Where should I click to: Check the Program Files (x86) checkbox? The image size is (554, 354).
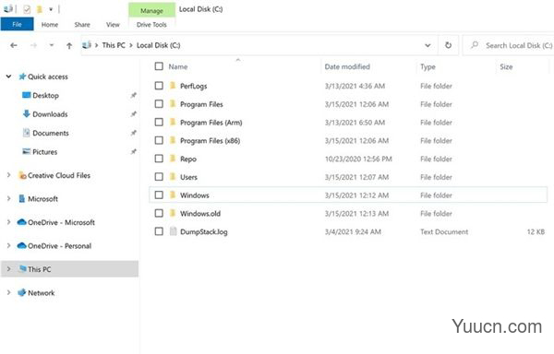[159, 140]
